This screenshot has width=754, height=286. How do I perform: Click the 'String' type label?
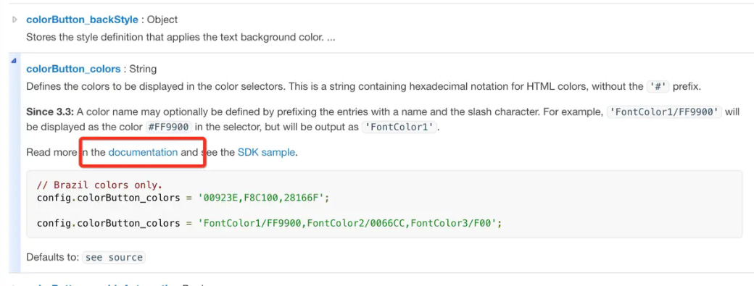(143, 69)
